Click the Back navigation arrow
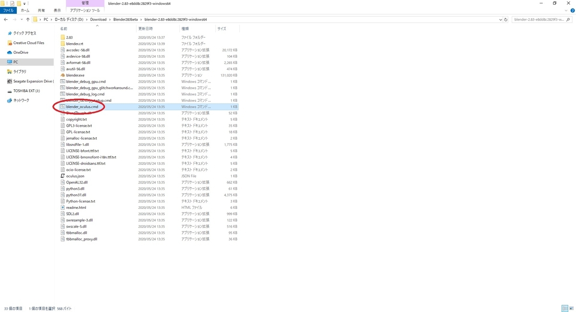 6,20
